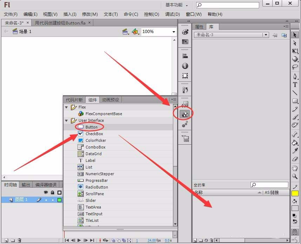Select the Text tool in the toolbox

(295, 85)
